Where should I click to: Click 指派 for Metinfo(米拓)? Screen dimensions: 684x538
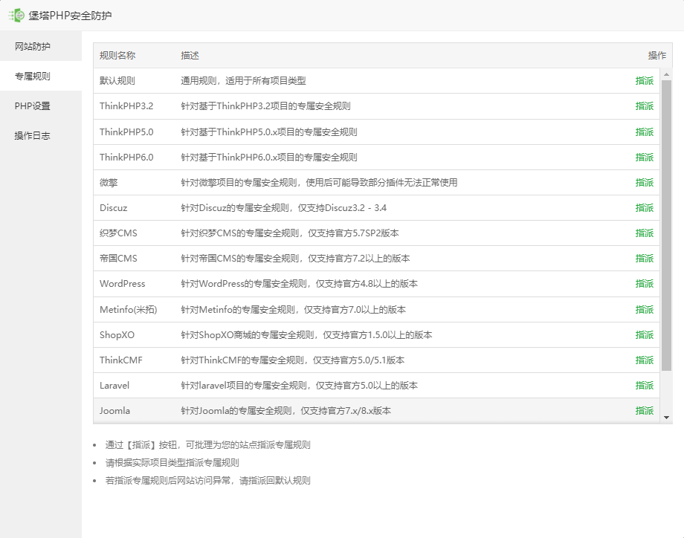click(x=645, y=309)
